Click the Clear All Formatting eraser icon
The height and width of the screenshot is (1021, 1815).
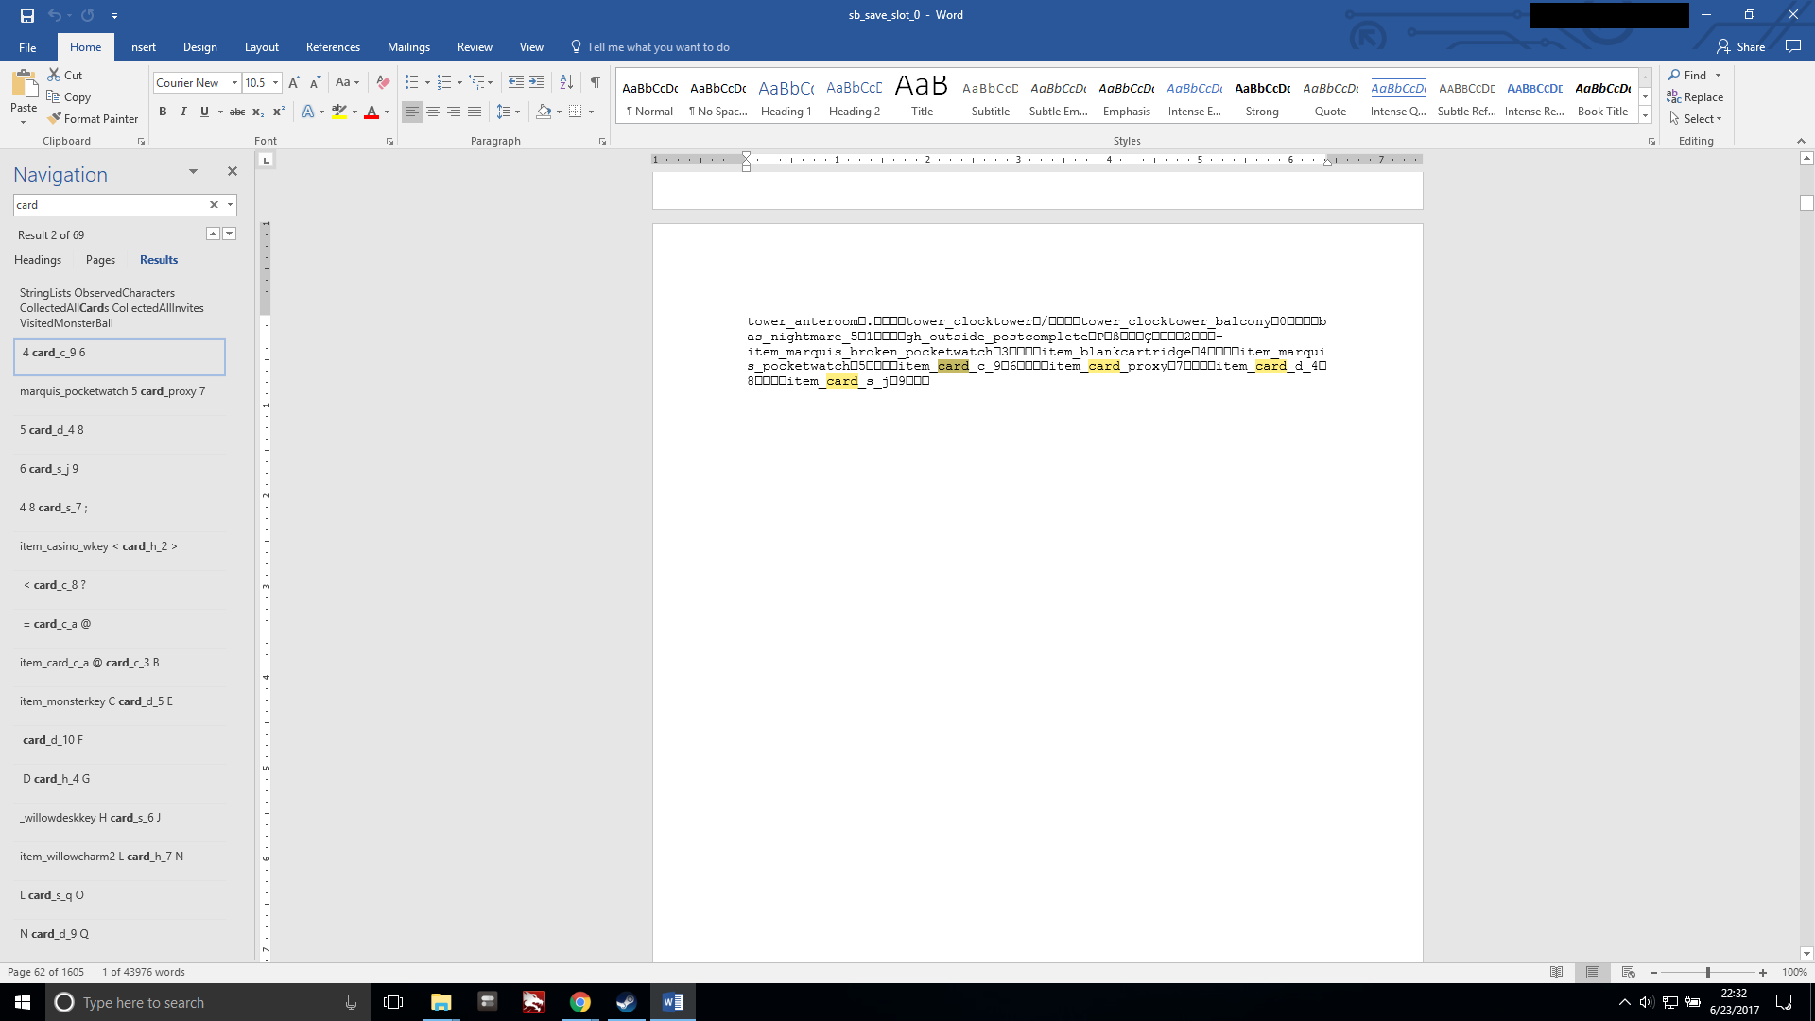tap(383, 82)
